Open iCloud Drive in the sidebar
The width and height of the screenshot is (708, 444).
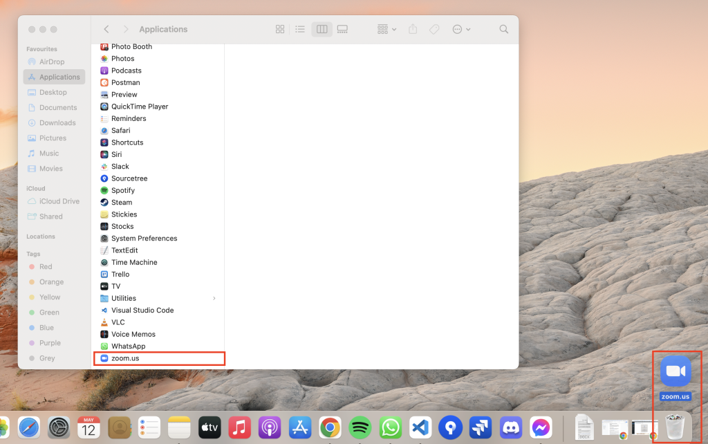tap(54, 201)
